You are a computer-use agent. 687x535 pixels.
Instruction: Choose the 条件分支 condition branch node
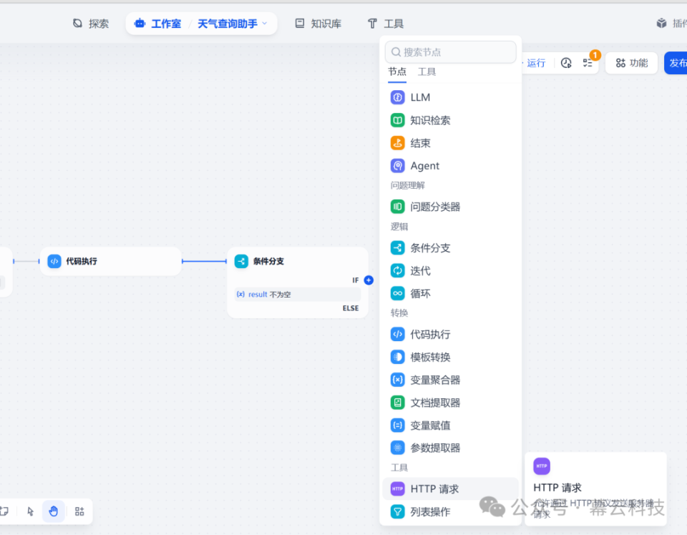(x=430, y=247)
